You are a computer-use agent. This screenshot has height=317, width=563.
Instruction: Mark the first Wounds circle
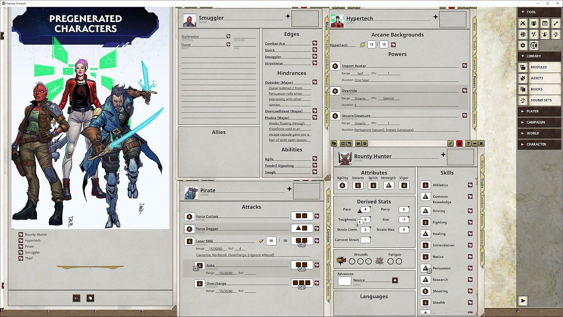352,262
